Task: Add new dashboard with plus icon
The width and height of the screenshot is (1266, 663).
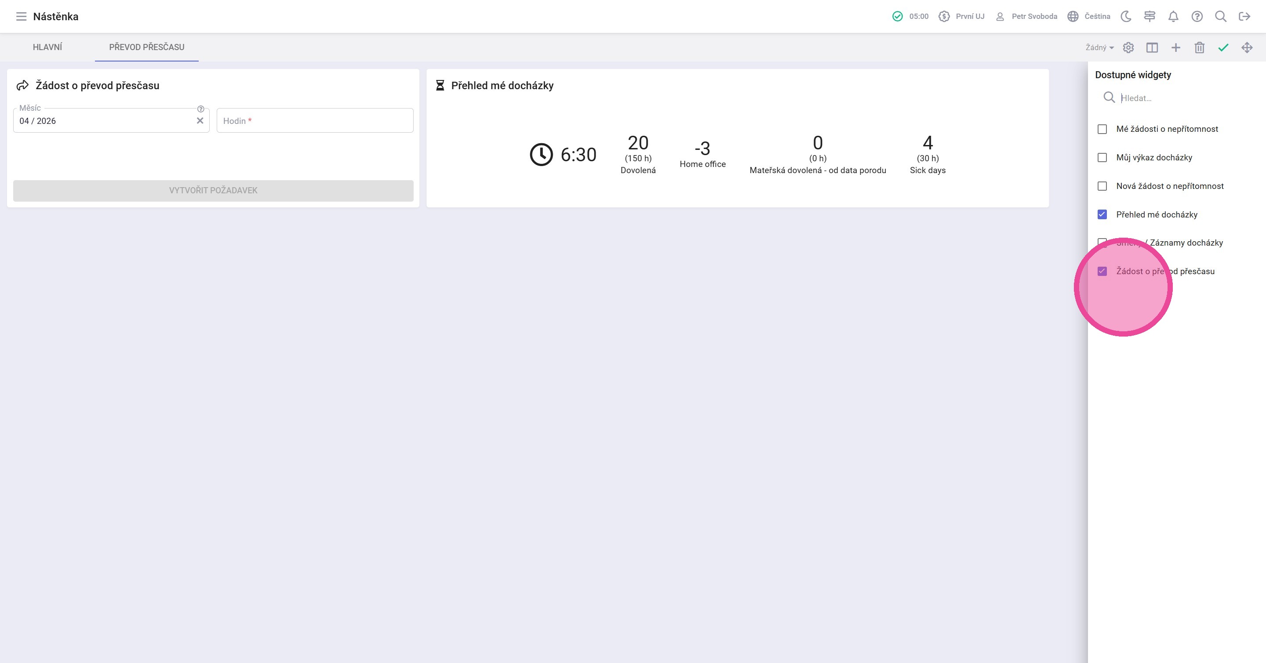Action: pos(1175,47)
